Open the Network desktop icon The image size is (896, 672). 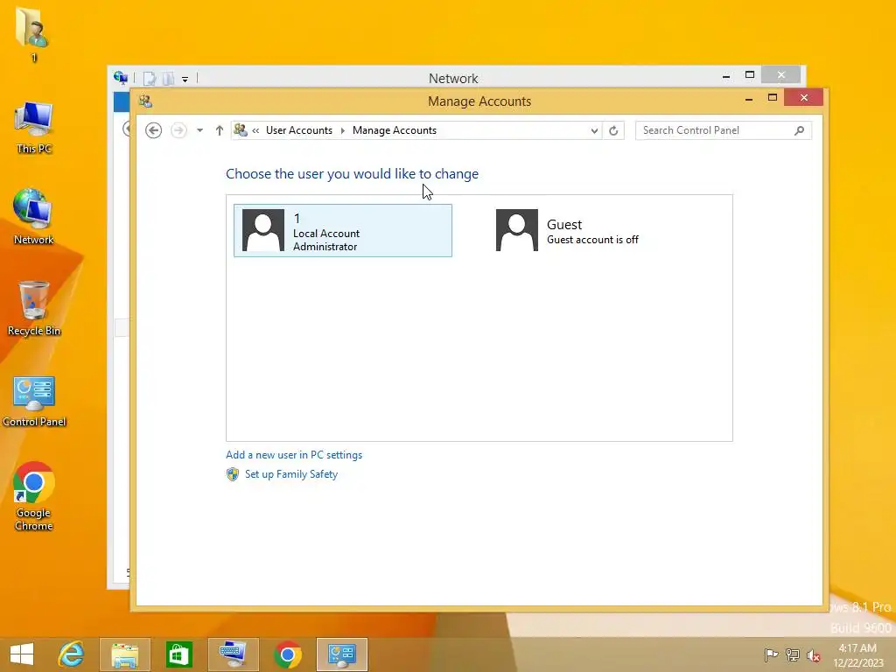(34, 217)
